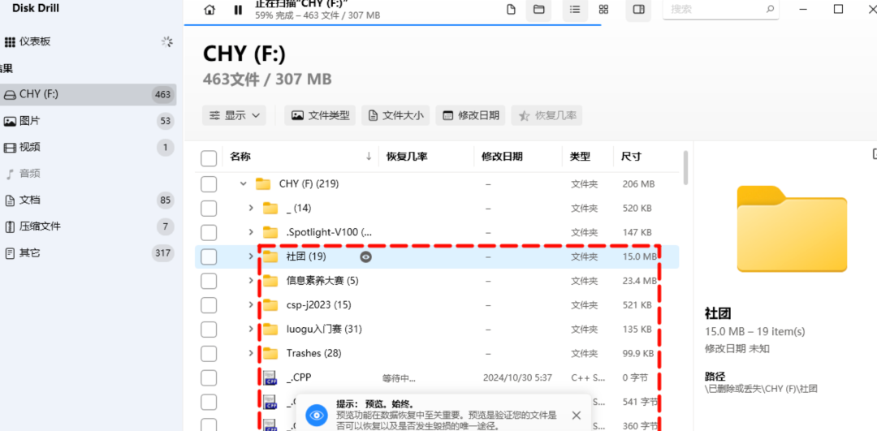Click 15.0 MB size of 社团
This screenshot has width=877, height=431.
pyautogui.click(x=640, y=256)
